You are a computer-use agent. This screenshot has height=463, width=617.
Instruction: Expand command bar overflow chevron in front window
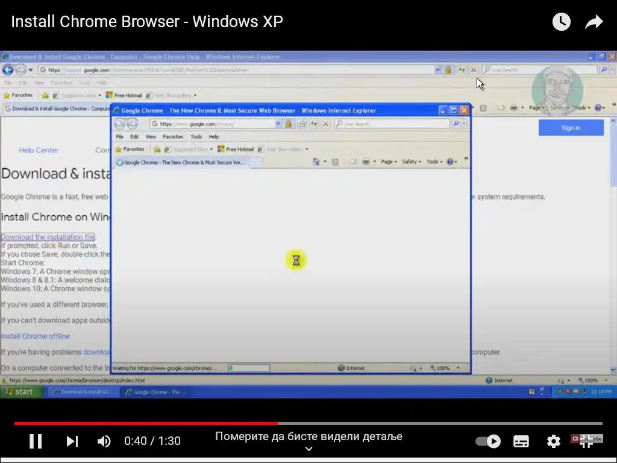[x=466, y=159]
